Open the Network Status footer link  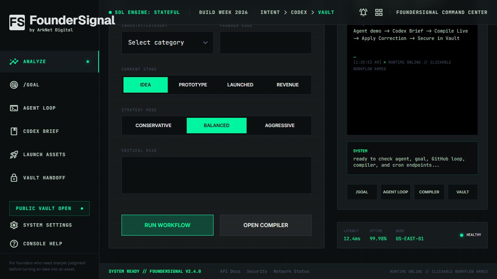click(x=291, y=272)
